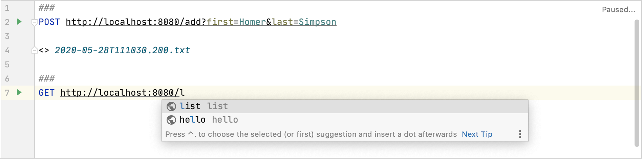The image size is (642, 159).
Task: Run the GET request on line 7
Action: tap(19, 93)
